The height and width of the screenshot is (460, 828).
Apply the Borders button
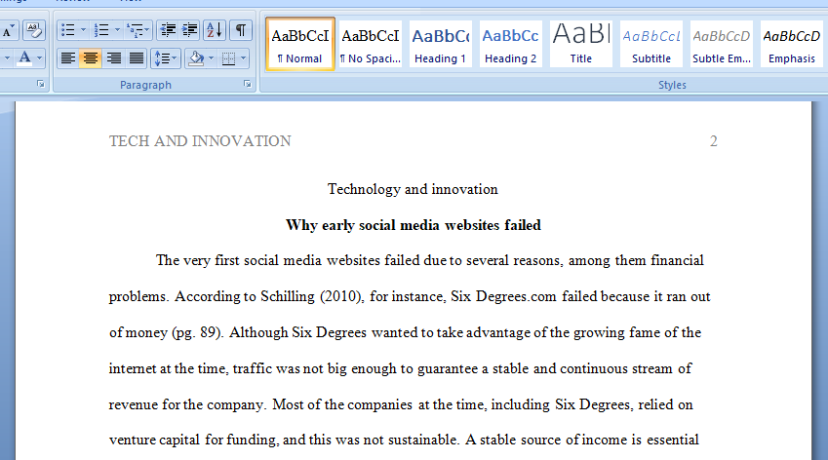[228, 57]
